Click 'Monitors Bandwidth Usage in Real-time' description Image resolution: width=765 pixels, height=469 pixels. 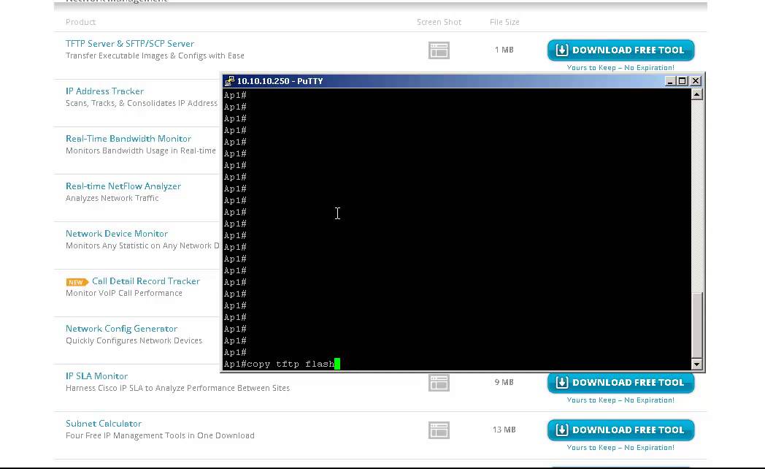[140, 150]
